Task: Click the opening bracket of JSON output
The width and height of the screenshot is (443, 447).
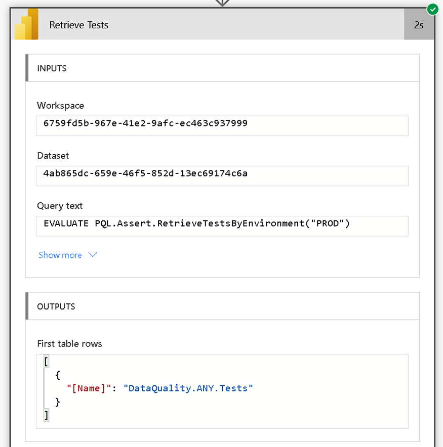Action: coord(46,362)
